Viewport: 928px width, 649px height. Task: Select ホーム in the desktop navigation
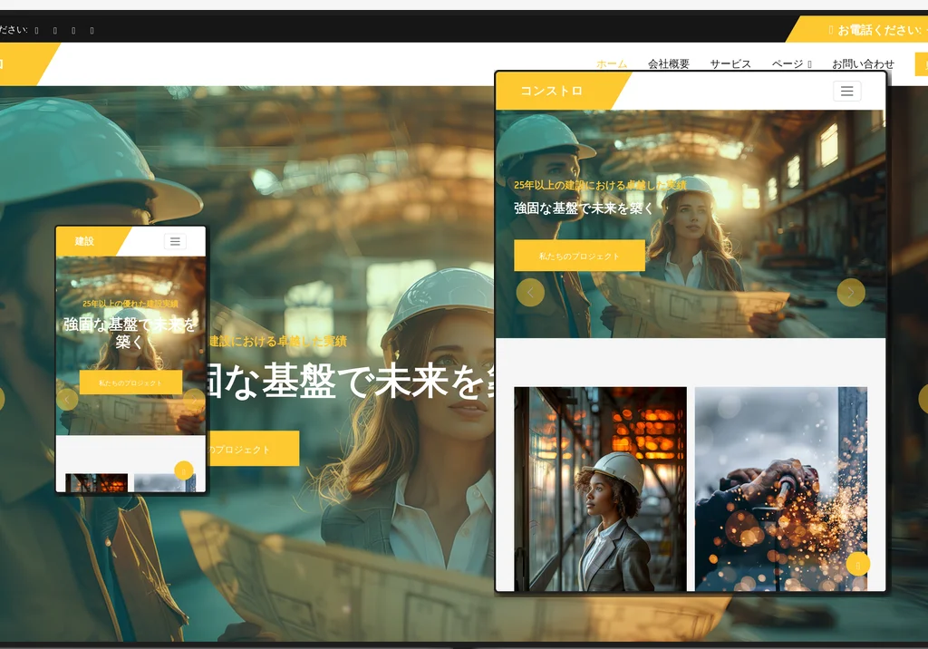coord(614,64)
